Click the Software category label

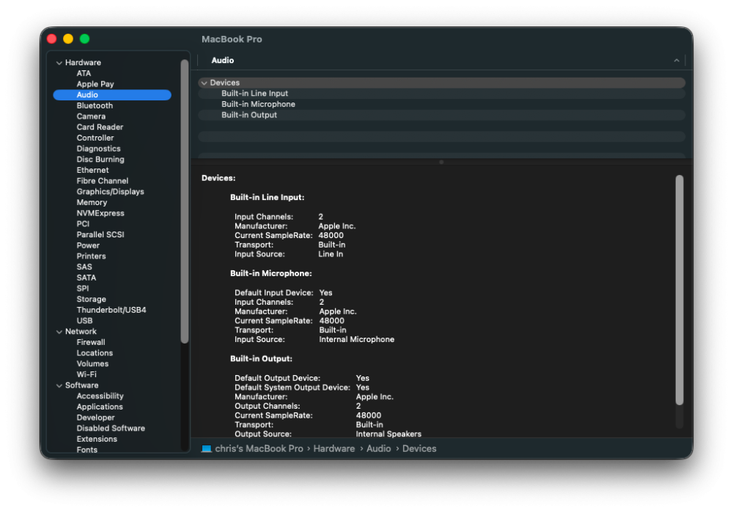[x=82, y=385]
